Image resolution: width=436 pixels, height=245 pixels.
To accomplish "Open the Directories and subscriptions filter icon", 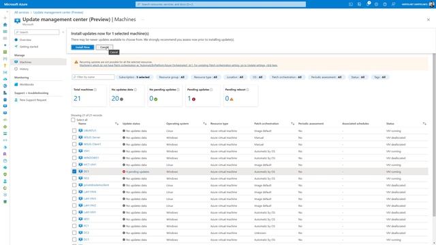I will [x=359, y=4].
